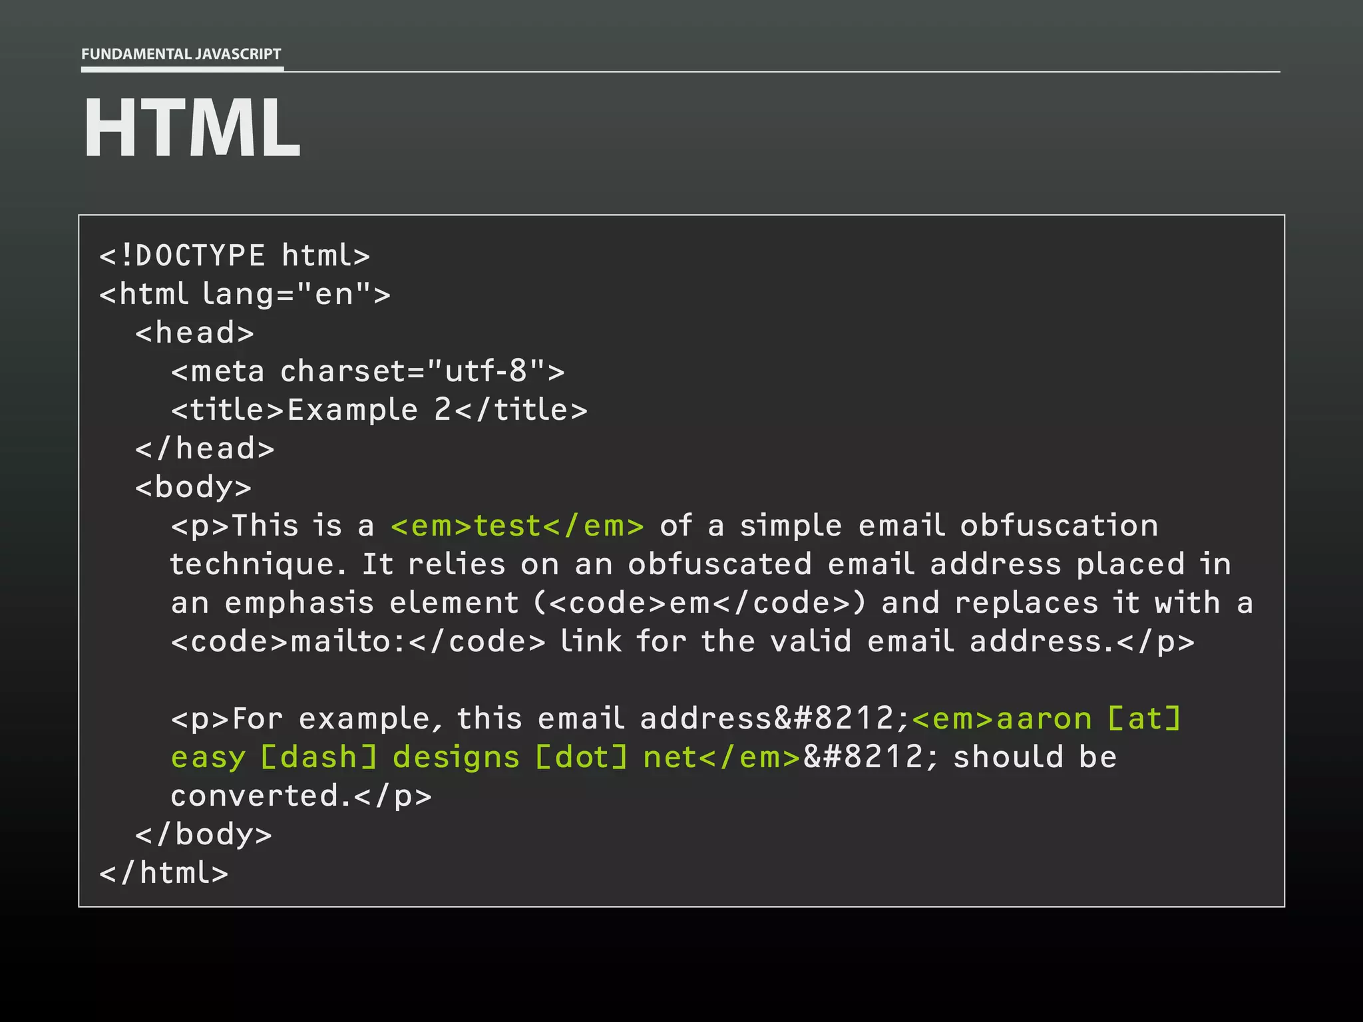
Task: Click the opening body tag
Action: pyautogui.click(x=194, y=487)
